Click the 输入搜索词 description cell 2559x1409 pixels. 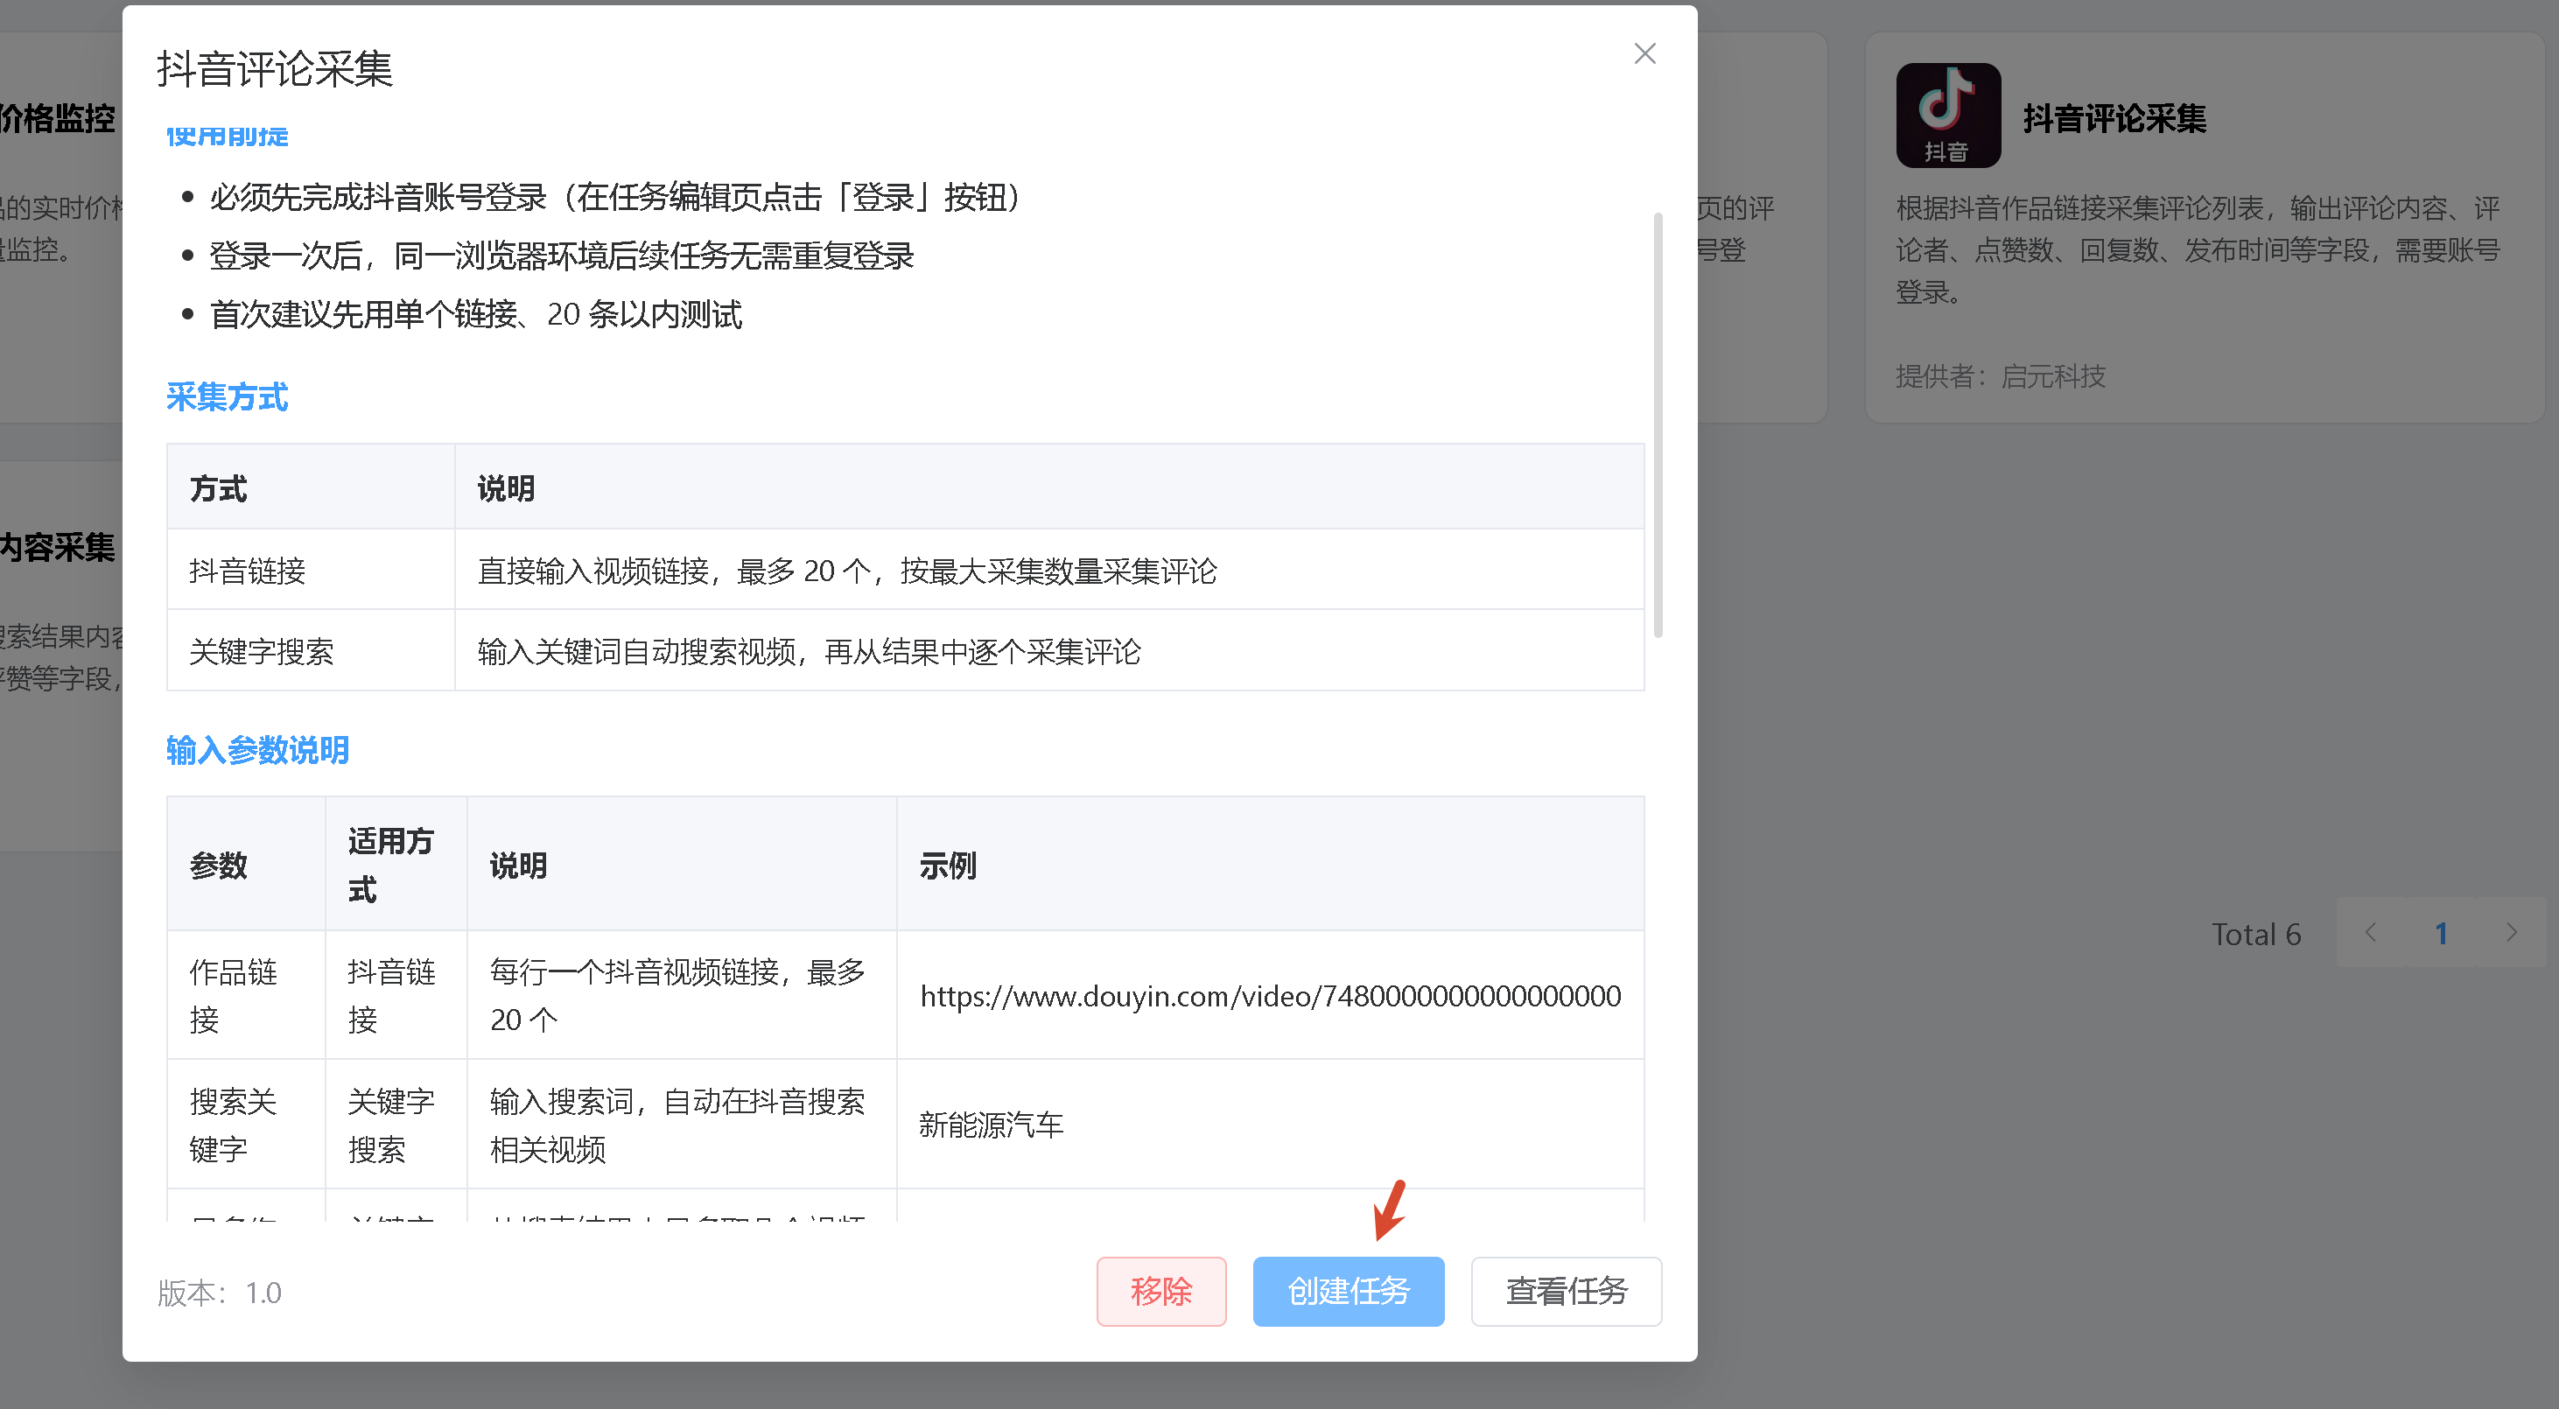point(682,1125)
